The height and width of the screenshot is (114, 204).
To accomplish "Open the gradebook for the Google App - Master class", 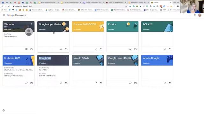I will click(x=61, y=49).
